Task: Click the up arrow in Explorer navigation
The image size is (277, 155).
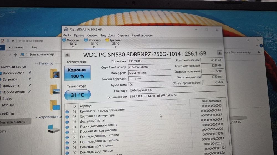Action: pyautogui.click(x=15, y=55)
